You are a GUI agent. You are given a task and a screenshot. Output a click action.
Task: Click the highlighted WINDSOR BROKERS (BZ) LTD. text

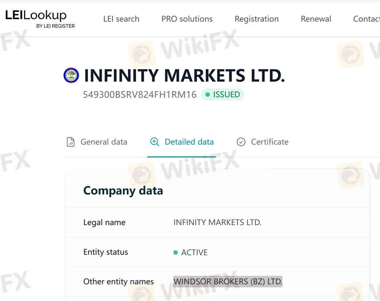(228, 282)
